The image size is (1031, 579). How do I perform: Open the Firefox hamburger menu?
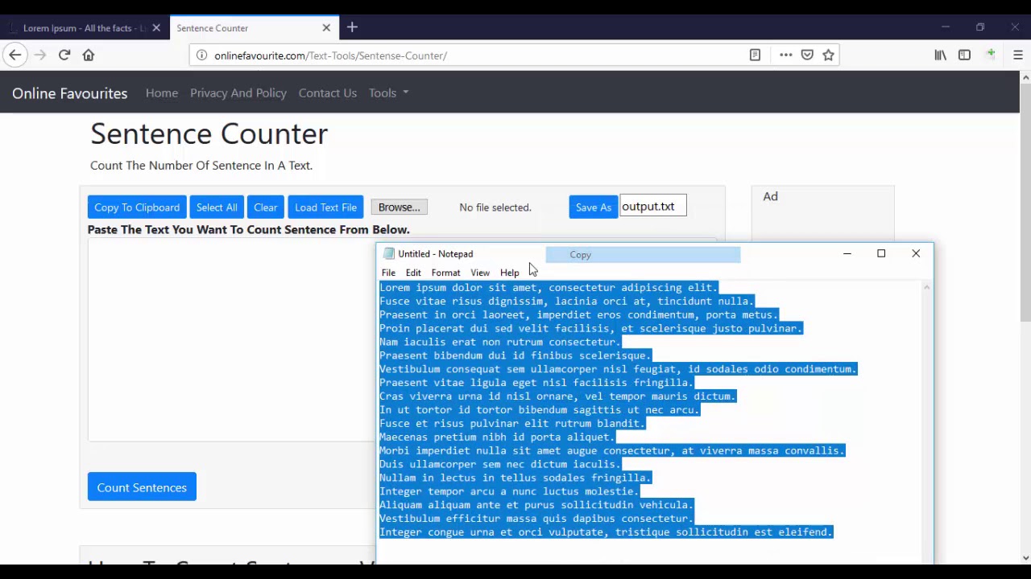click(x=1018, y=55)
